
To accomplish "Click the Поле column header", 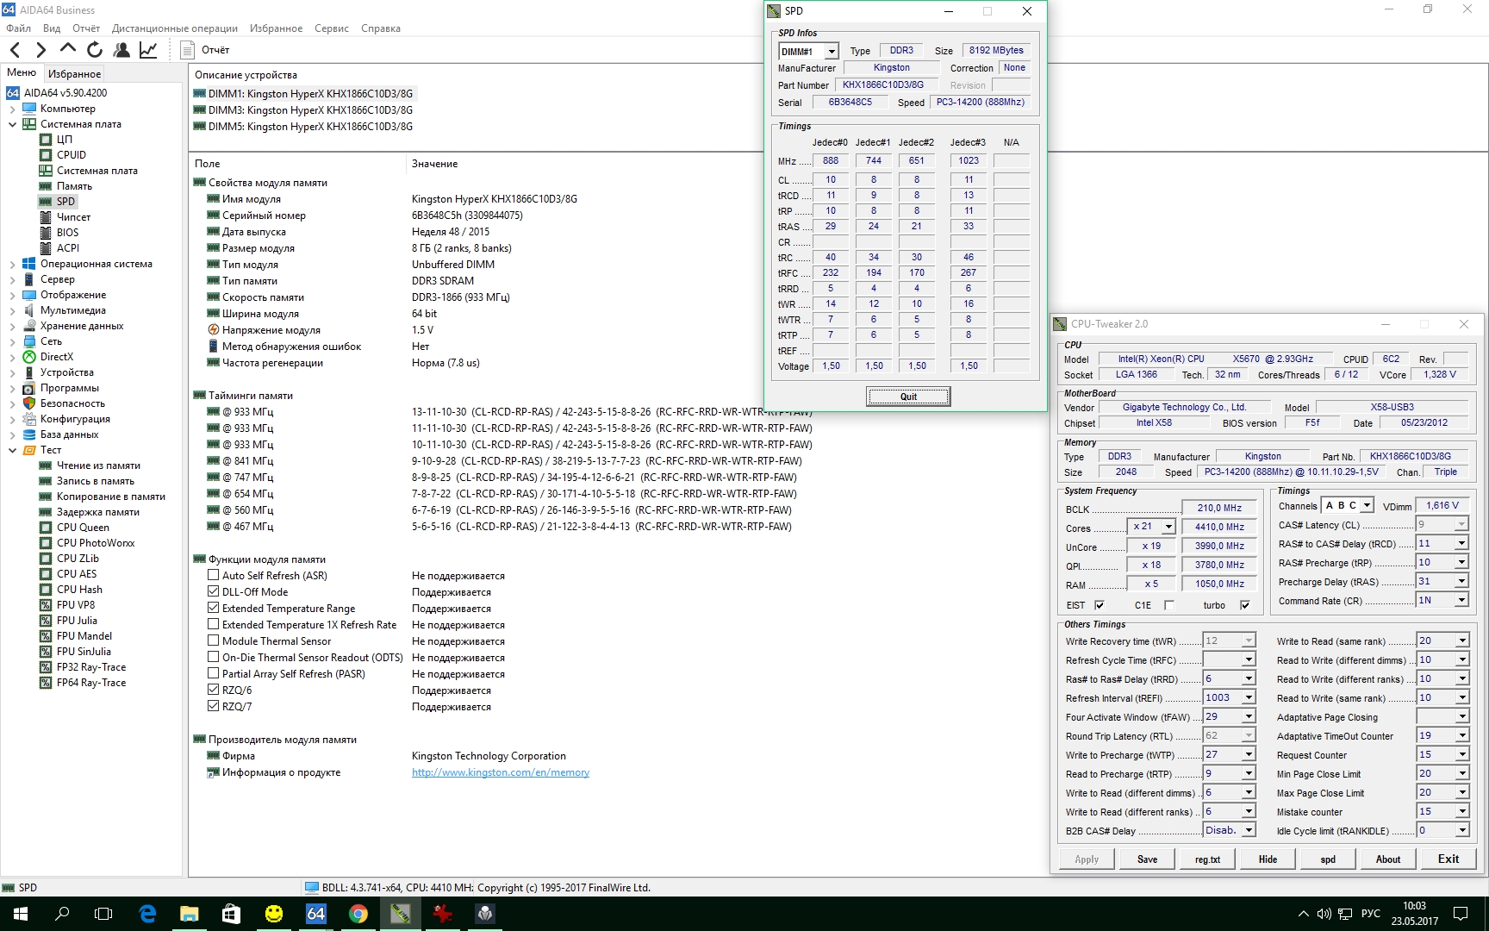I will (296, 164).
